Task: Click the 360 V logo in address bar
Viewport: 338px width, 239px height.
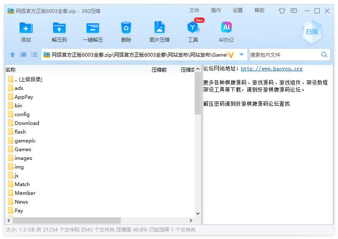Action: click(231, 55)
